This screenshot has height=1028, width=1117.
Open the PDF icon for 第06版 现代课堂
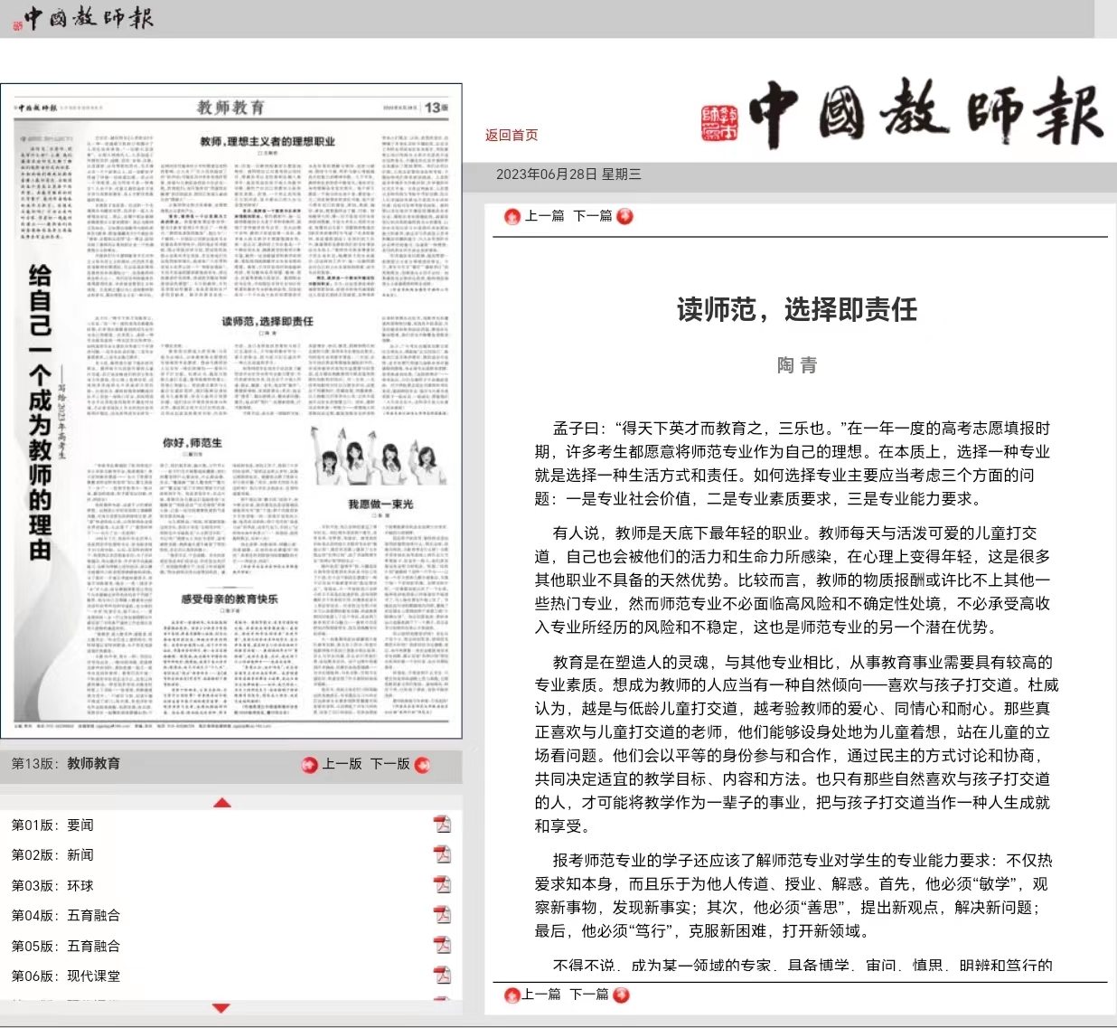click(442, 976)
